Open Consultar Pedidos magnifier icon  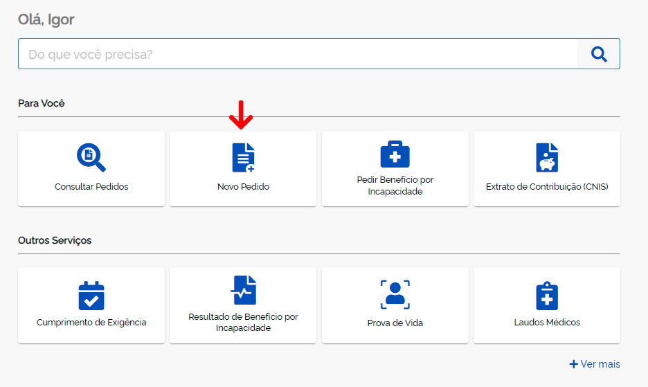(x=91, y=157)
